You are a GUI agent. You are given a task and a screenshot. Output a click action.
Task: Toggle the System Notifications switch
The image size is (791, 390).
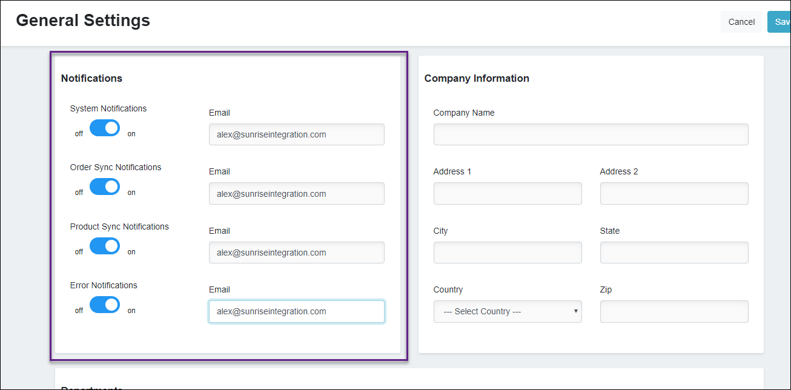pos(105,128)
